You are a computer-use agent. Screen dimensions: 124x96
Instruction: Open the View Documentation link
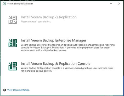[18, 90]
